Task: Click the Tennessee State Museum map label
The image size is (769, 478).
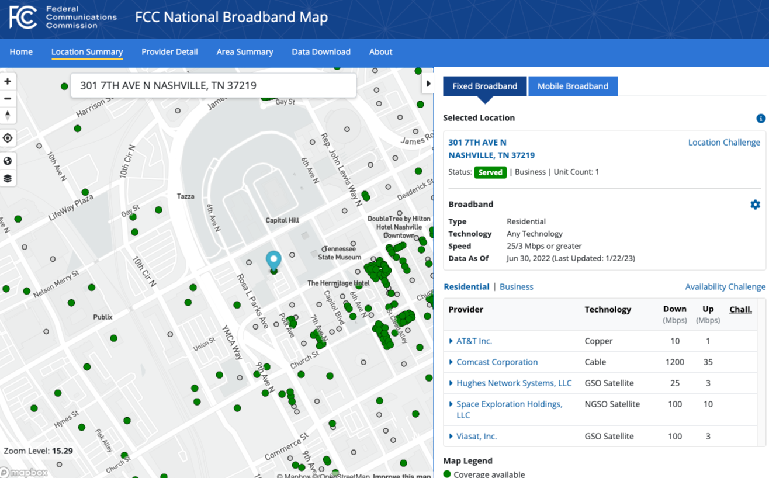Action: pyautogui.click(x=340, y=253)
